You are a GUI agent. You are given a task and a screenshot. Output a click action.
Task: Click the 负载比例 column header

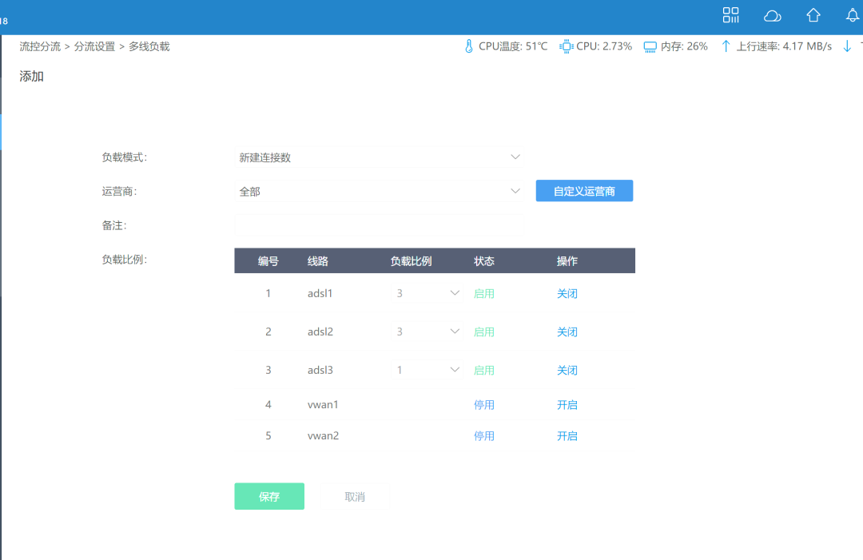412,260
